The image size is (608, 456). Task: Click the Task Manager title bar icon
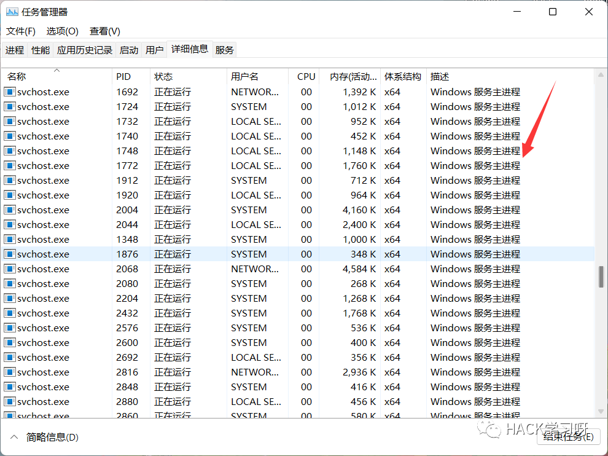(x=12, y=12)
